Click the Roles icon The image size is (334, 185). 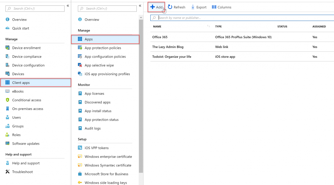click(7, 135)
